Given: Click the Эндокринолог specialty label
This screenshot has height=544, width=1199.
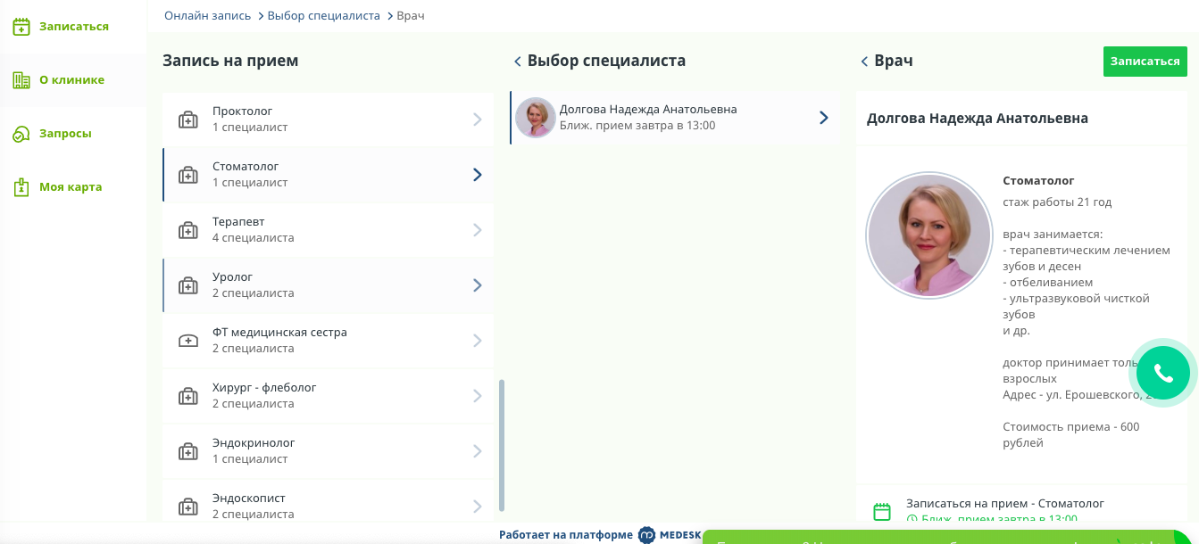Looking at the screenshot, I should [254, 443].
